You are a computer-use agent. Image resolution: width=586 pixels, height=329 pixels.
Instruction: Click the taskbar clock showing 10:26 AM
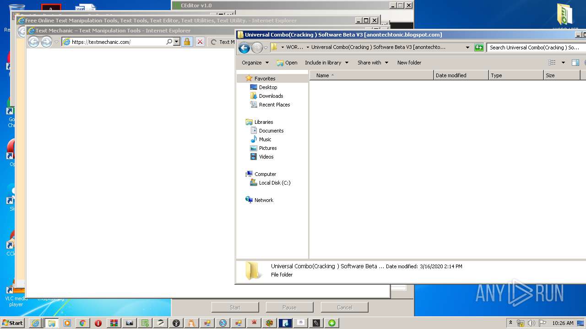pos(563,323)
